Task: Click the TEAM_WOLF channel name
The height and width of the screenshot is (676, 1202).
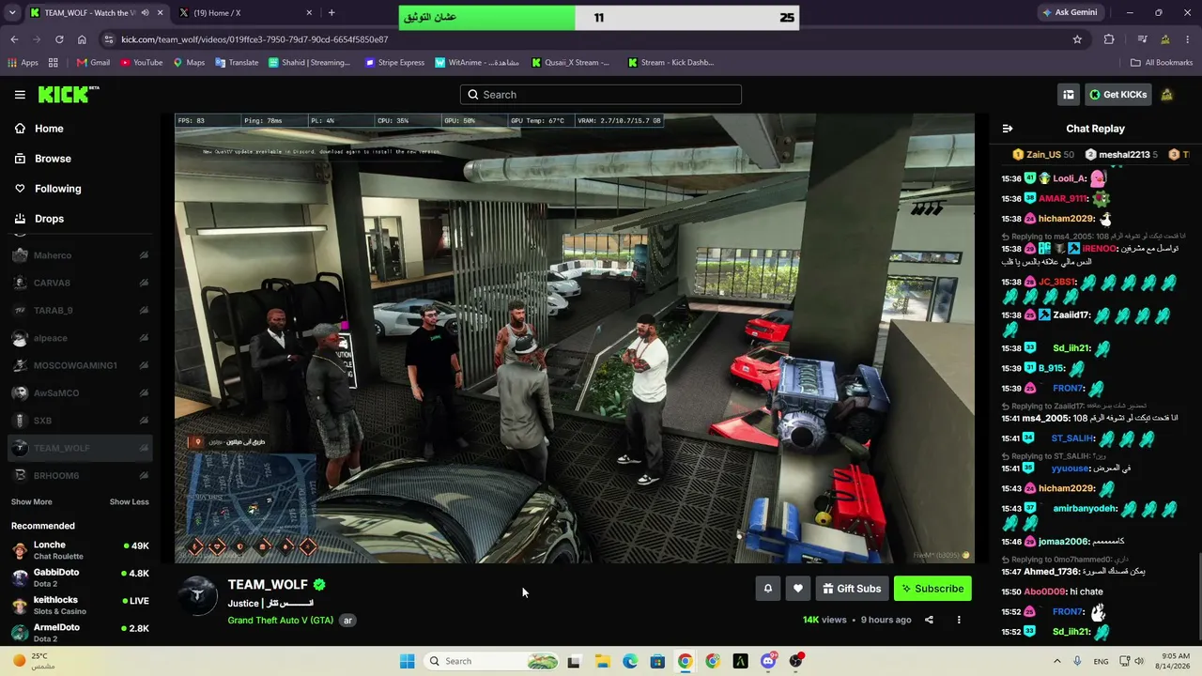Action: tap(268, 585)
